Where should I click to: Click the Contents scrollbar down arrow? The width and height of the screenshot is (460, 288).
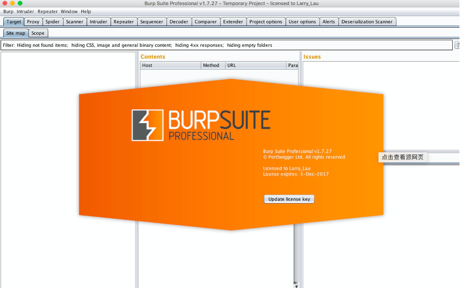click(296, 286)
